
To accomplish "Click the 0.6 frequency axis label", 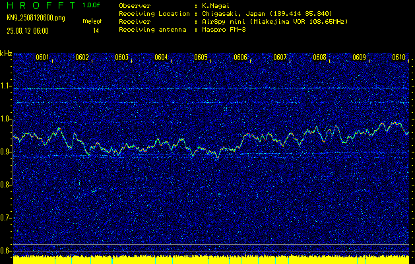I will (x=6, y=251).
